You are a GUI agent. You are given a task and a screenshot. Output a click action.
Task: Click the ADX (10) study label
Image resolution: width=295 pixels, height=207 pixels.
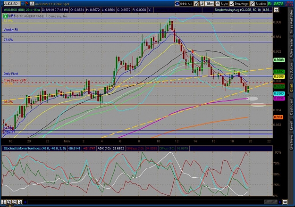[104, 149]
